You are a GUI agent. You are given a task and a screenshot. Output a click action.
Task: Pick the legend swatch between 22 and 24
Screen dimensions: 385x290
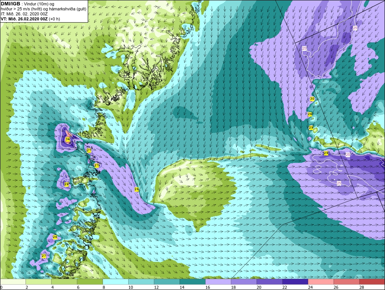pyautogui.click(x=295, y=282)
